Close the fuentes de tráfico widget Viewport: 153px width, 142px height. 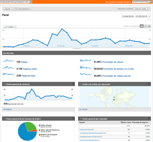[x=73, y=118]
